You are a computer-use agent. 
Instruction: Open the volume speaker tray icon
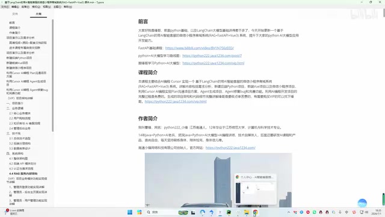366,212
